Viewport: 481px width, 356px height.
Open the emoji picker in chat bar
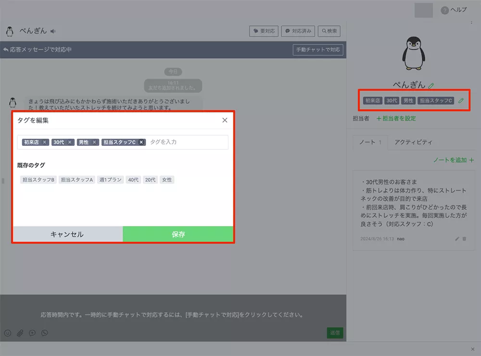(x=8, y=333)
